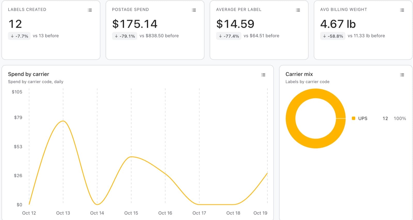Click the 4.67 lb billing weight value
This screenshot has width=413, height=220.
click(338, 24)
